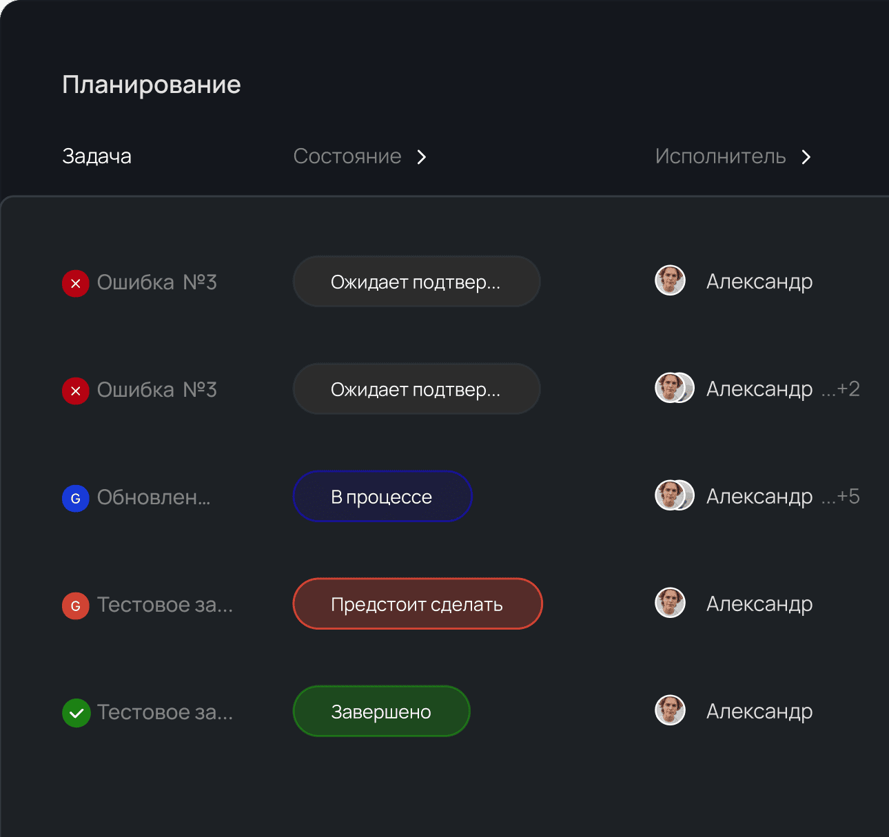Click the first Ожидает подтвер... status pill
Image resolution: width=889 pixels, height=837 pixels.
click(416, 282)
